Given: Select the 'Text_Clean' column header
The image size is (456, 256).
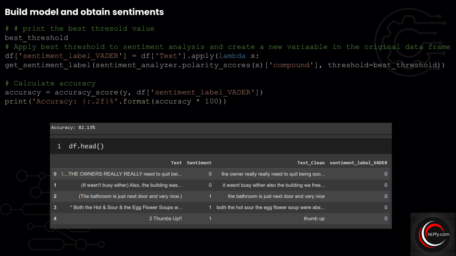Looking at the screenshot, I should [311, 163].
